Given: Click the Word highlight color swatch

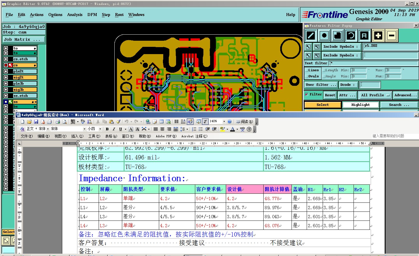Looking at the screenshot, I should (x=223, y=129).
